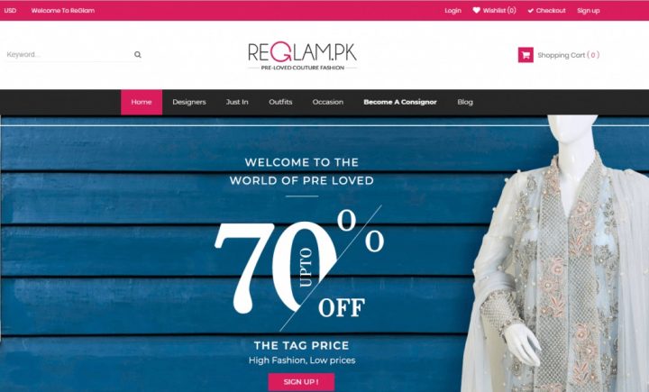Open Shopping Cart (0) link
Viewport: 649px width, 392px height.
pyautogui.click(x=568, y=55)
